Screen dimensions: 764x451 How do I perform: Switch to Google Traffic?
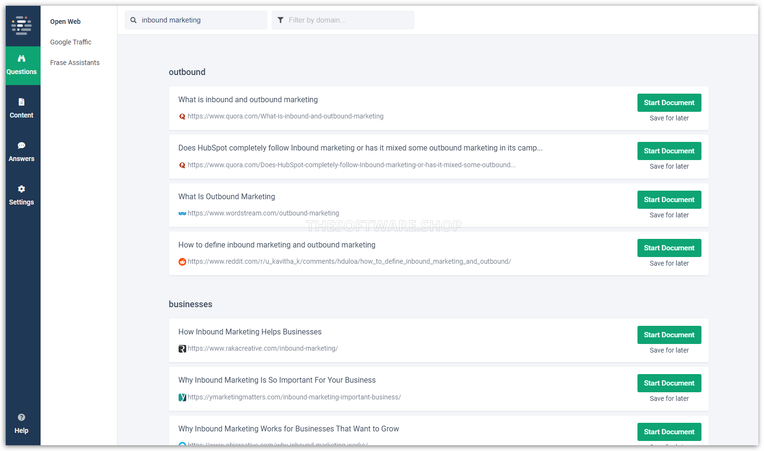pyautogui.click(x=71, y=42)
